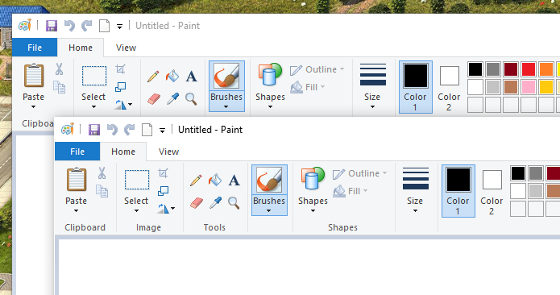Open Paste dropdown arrow in front window
560x295 pixels.
click(x=76, y=210)
